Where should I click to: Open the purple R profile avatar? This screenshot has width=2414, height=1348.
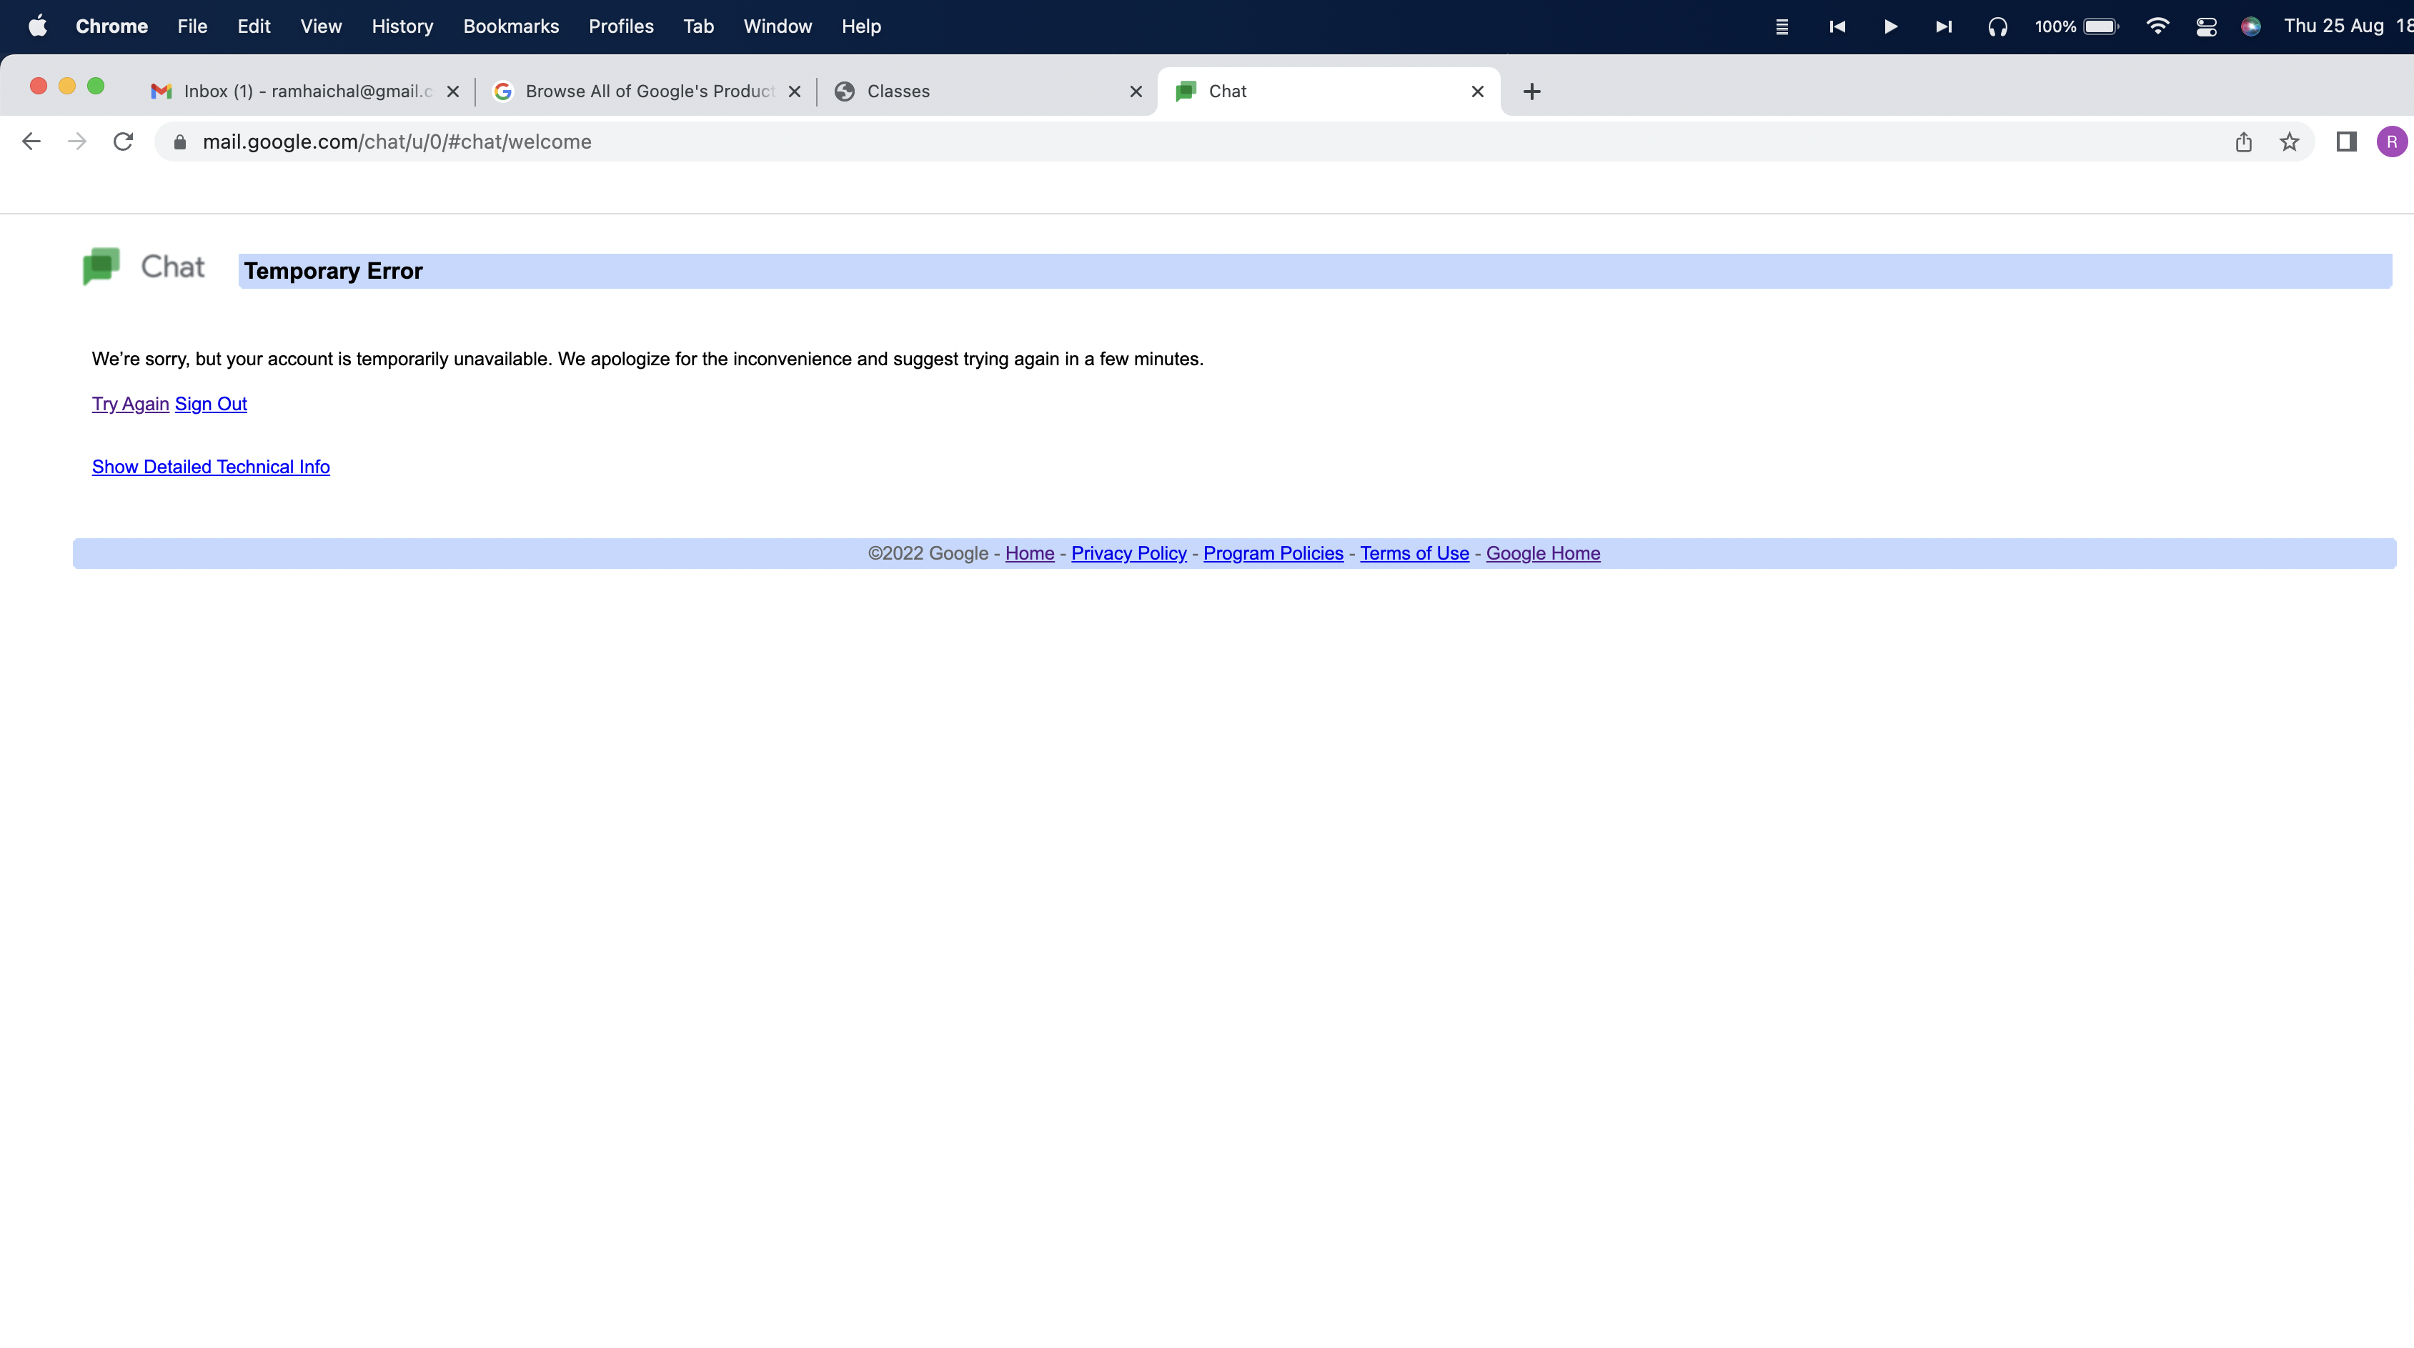2392,142
